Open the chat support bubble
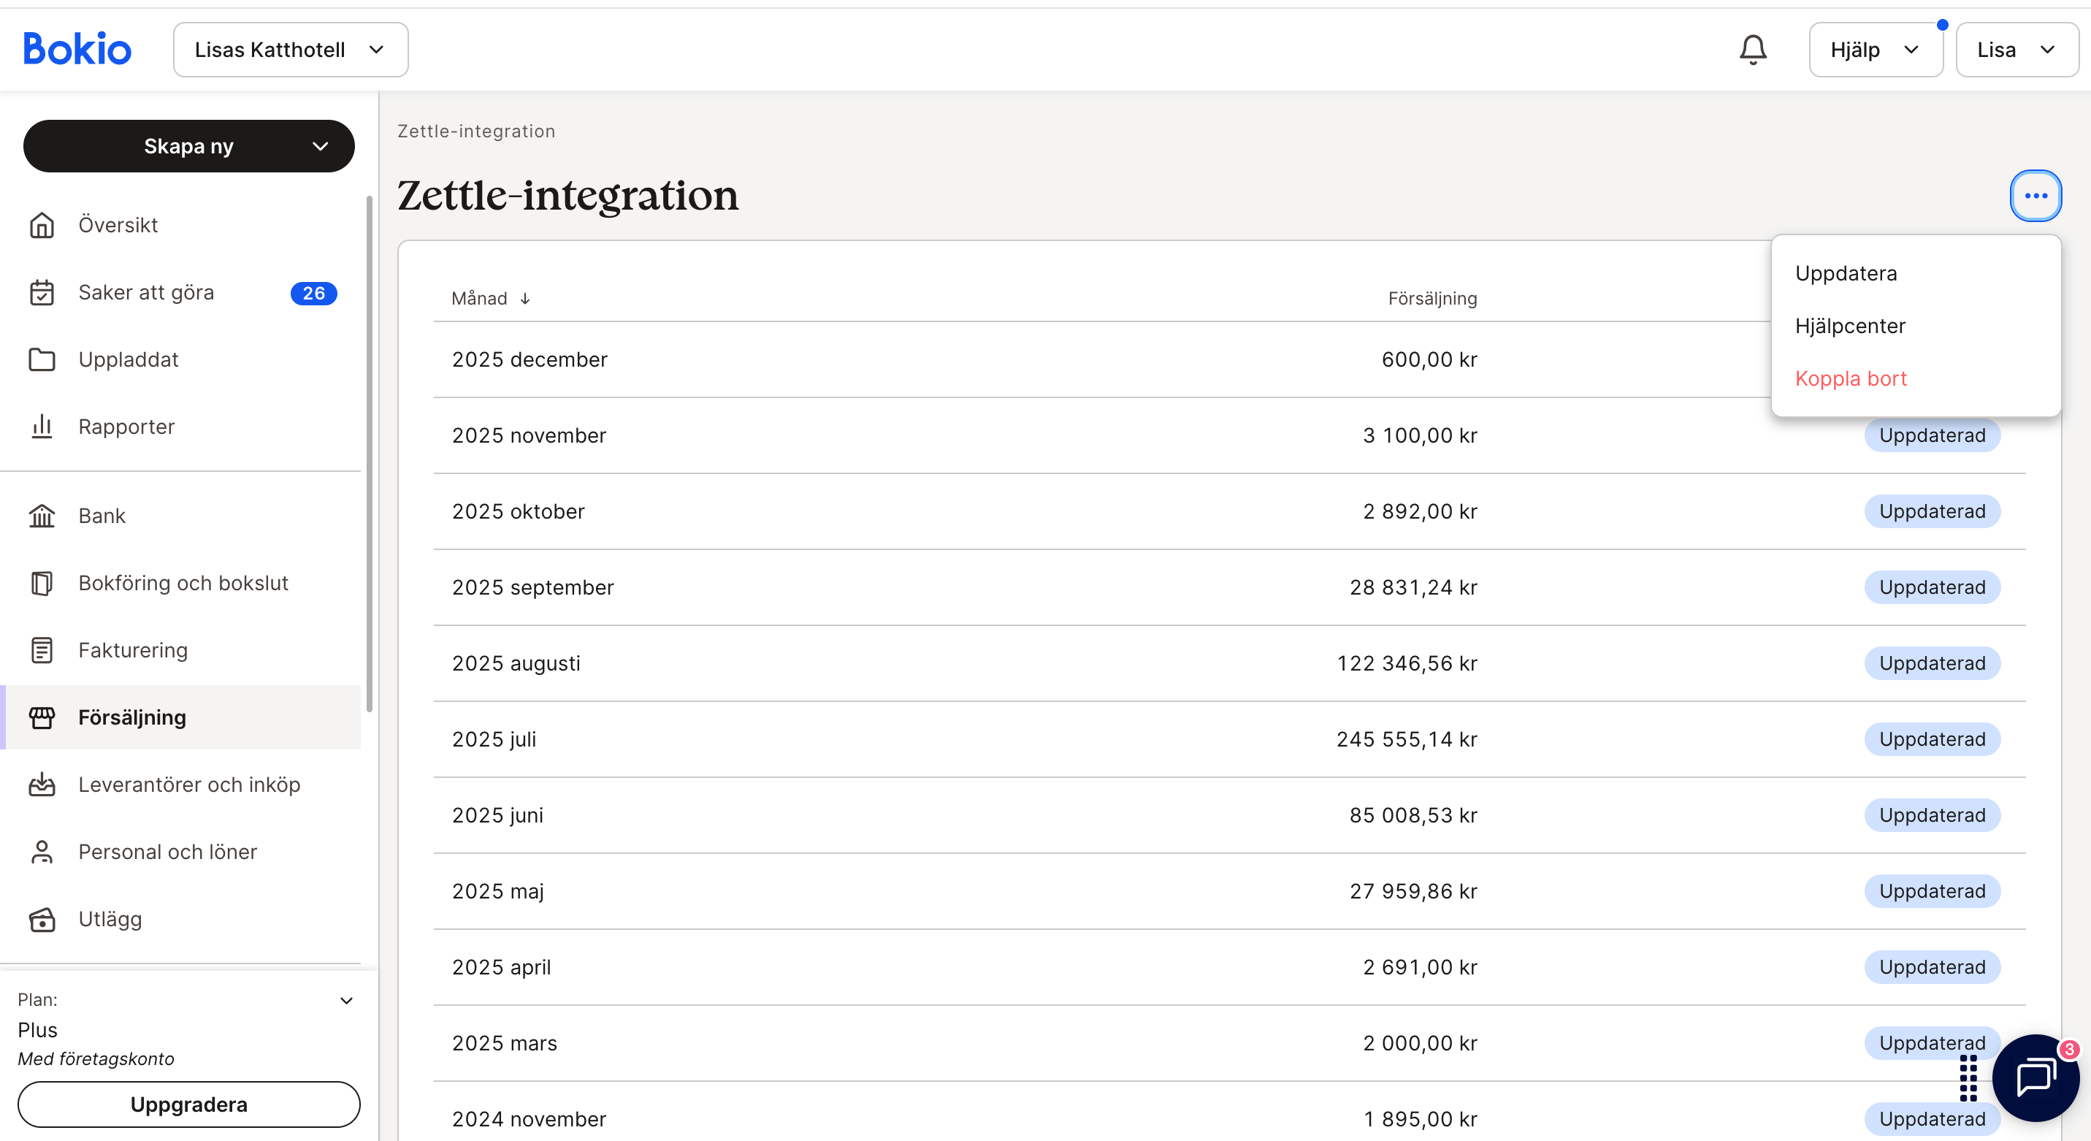The width and height of the screenshot is (2091, 1141). [x=2034, y=1077]
